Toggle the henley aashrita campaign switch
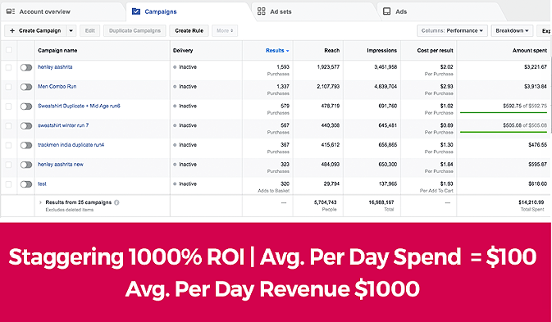This screenshot has width=552, height=322. tap(26, 67)
